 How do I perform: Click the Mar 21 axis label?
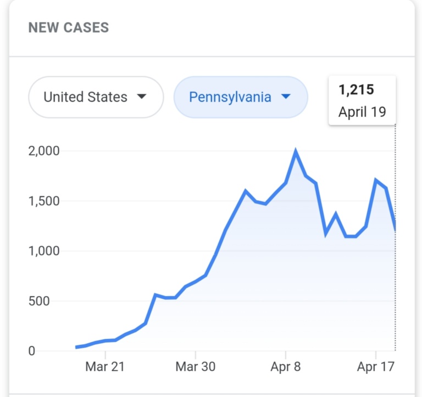click(105, 367)
